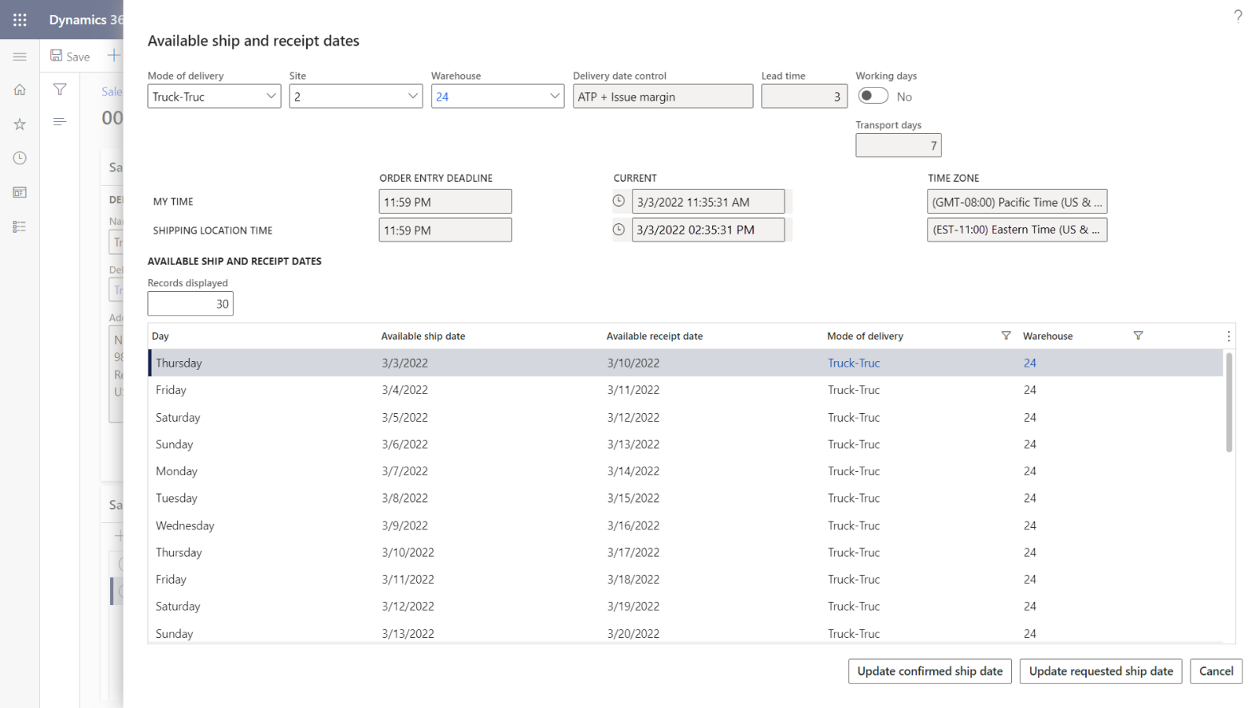
Task: Open the app launcher waffle icon
Action: click(x=20, y=20)
